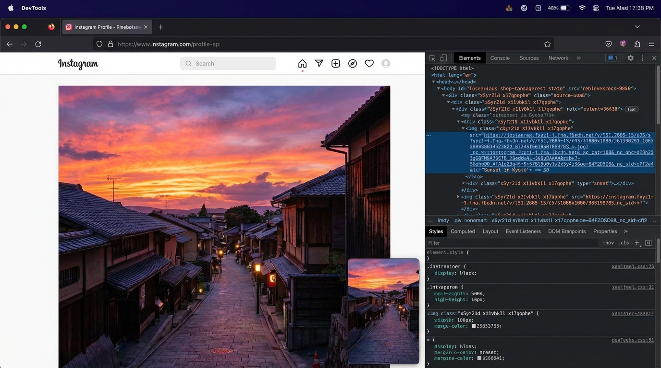Expand the img element in the DOM tree
Screen dimensions: 661x368
point(459,196)
